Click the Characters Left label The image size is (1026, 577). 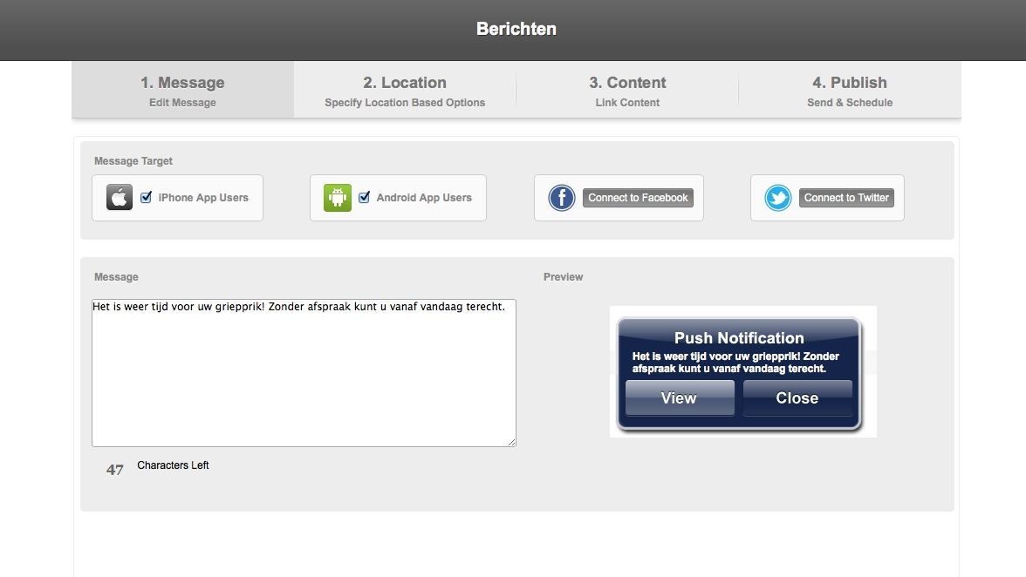point(173,465)
